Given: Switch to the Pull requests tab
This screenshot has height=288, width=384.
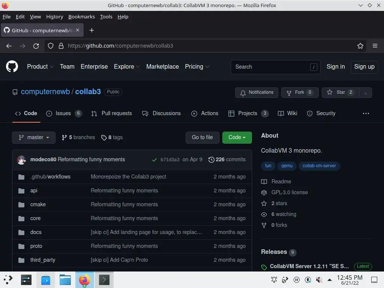Looking at the screenshot, I should tap(111, 113).
